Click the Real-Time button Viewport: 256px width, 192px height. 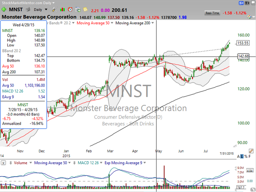[212, 13]
